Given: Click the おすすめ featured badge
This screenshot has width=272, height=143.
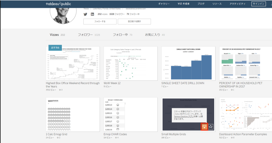Looking at the screenshot, I should point(55,48).
